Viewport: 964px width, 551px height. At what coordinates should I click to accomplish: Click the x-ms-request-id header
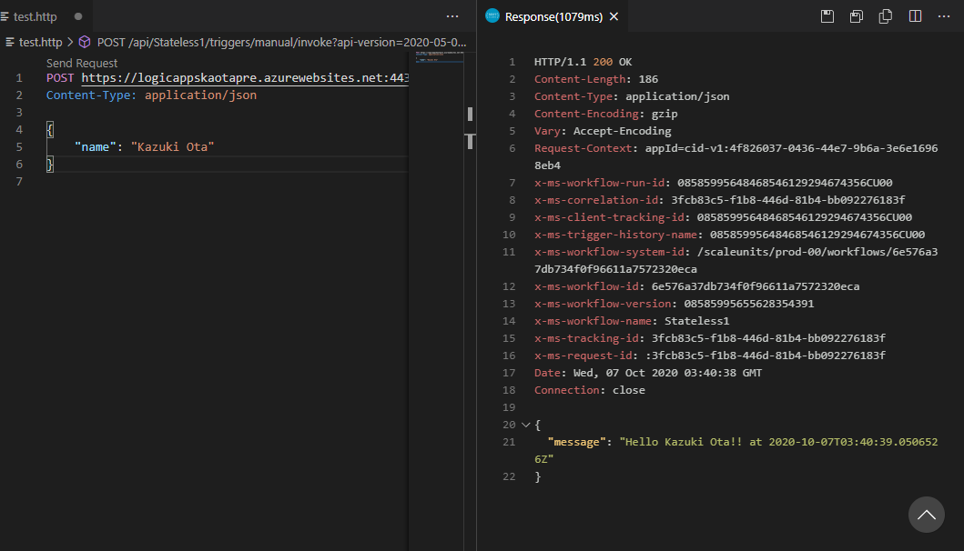(709, 355)
